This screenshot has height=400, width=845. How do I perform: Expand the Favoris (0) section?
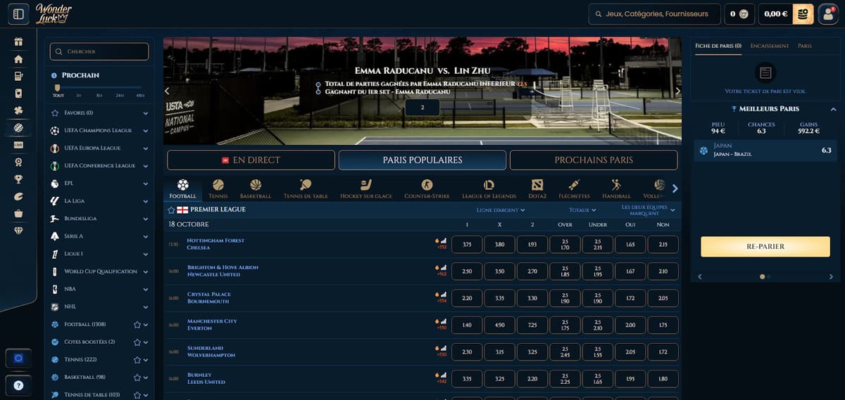pos(146,113)
